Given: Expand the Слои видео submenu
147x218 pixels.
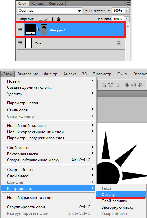Looking at the screenshot, I should pos(93,175).
